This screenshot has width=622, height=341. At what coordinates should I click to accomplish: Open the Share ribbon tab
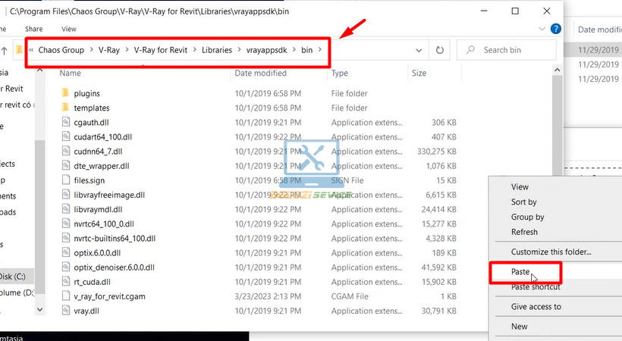coord(33,29)
